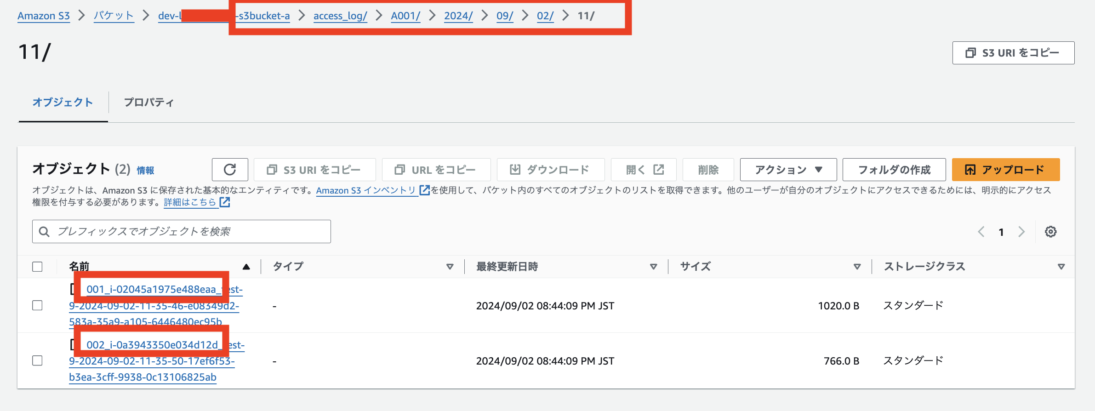This screenshot has width=1095, height=411.
Task: Click the toolbar S3 URI をコピー button
Action: [314, 170]
